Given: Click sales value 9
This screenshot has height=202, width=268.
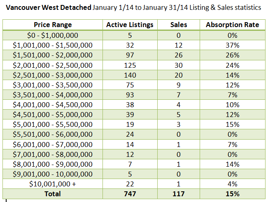Looking at the screenshot, I should (x=179, y=85).
